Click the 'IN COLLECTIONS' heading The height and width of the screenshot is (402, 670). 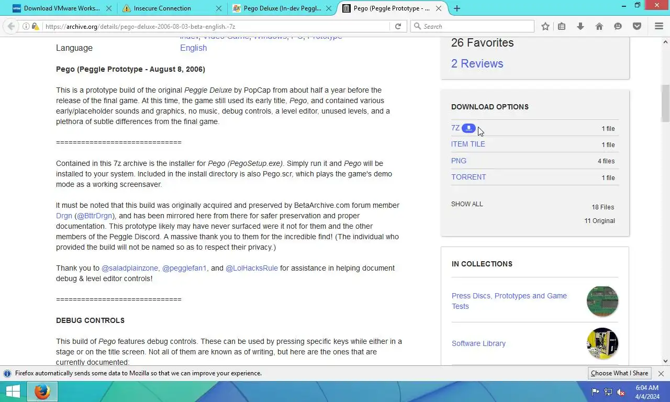[x=482, y=264]
